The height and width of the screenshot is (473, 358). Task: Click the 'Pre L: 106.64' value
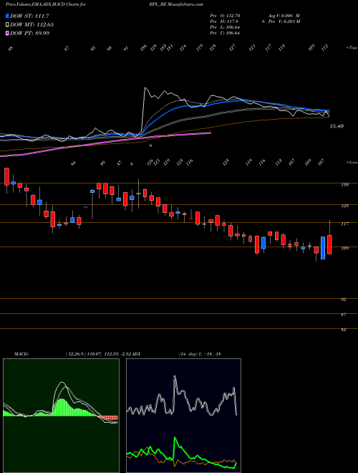[225, 27]
